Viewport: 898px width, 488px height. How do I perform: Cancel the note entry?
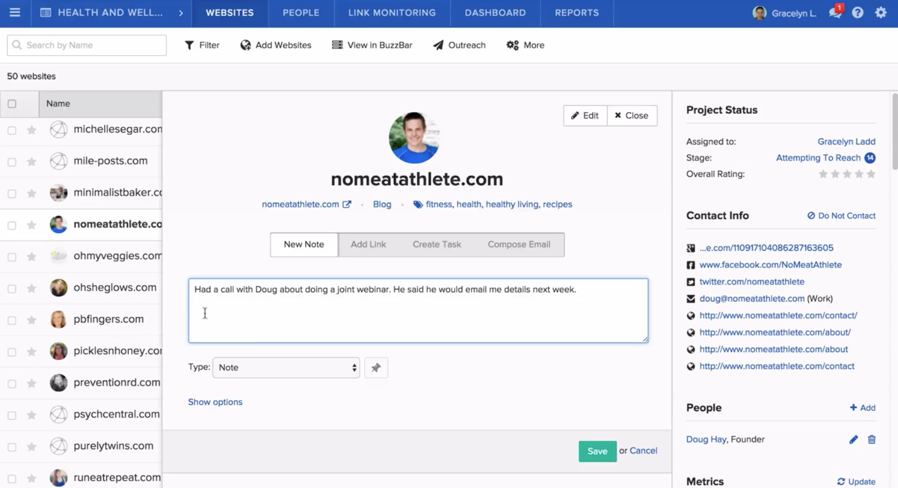(x=643, y=451)
